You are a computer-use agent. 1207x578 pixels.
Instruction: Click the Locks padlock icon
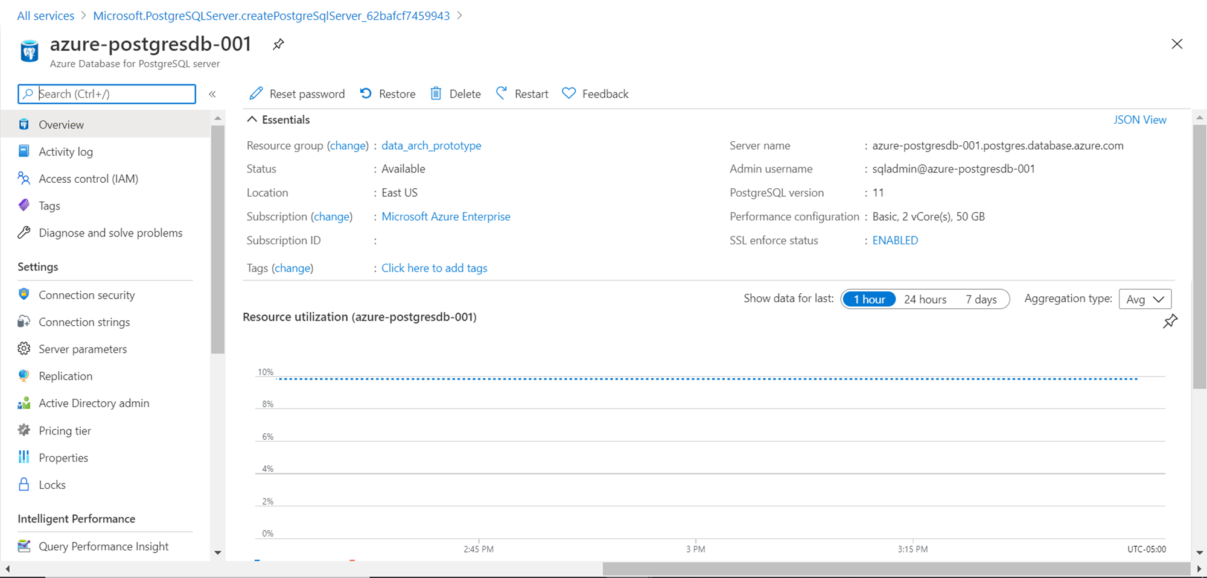pos(24,484)
